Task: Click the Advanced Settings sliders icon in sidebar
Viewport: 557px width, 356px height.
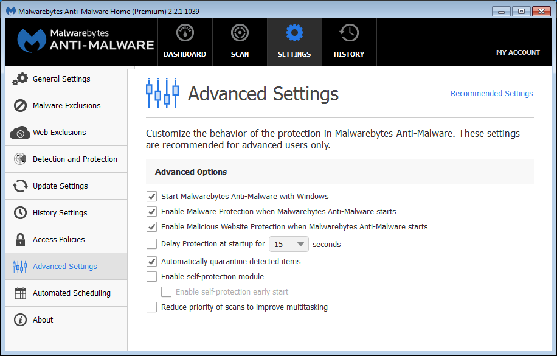Action: tap(20, 266)
